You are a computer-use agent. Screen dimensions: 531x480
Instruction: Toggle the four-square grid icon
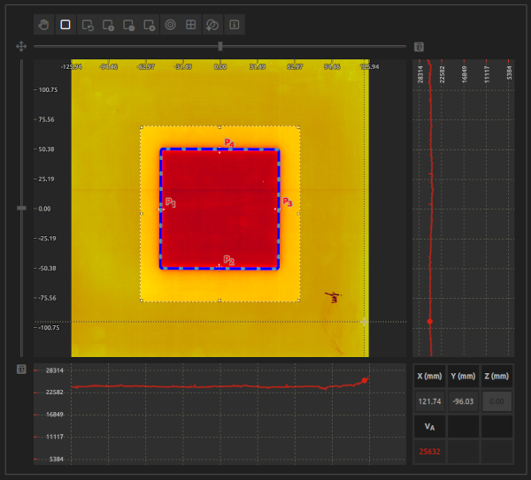tap(191, 25)
